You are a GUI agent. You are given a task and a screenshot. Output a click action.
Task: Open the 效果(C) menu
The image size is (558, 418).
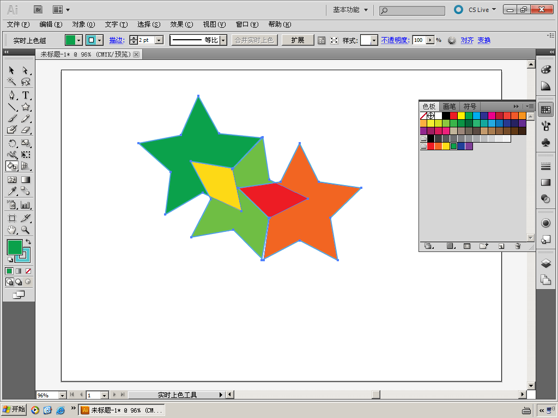181,24
